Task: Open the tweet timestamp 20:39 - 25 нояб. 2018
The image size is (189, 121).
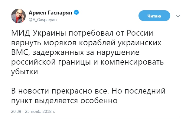Action: [x=33, y=111]
